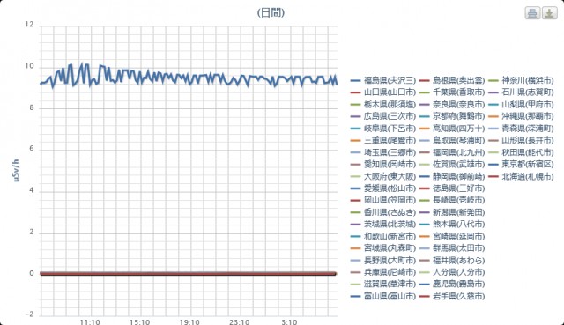Click the 岩手県(久慈市) legend label
Screen dimensions: 564x325
[458, 296]
